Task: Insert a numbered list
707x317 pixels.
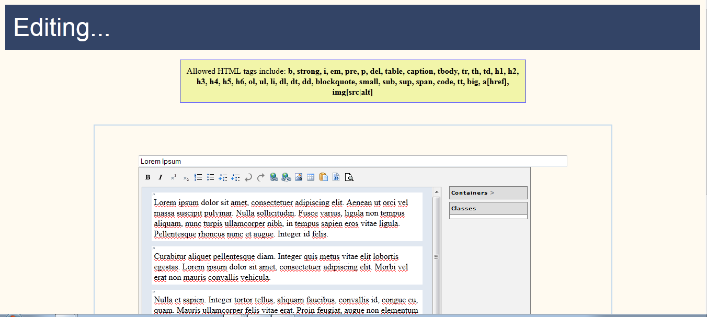Action: pyautogui.click(x=198, y=177)
